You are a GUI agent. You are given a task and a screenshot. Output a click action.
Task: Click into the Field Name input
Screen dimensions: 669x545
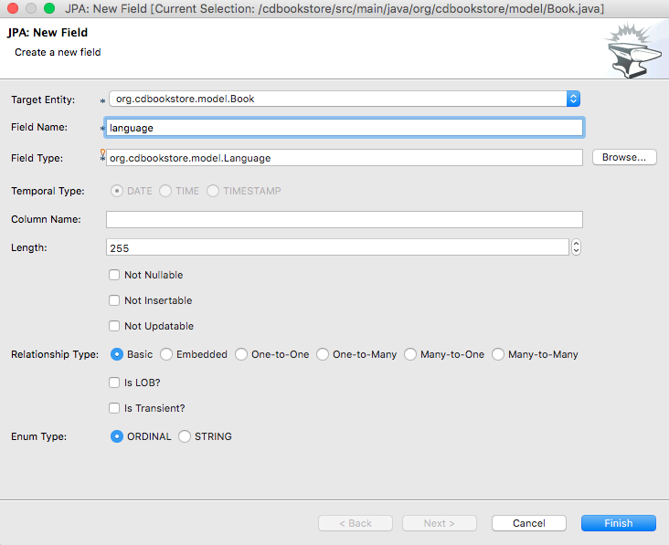click(x=344, y=128)
